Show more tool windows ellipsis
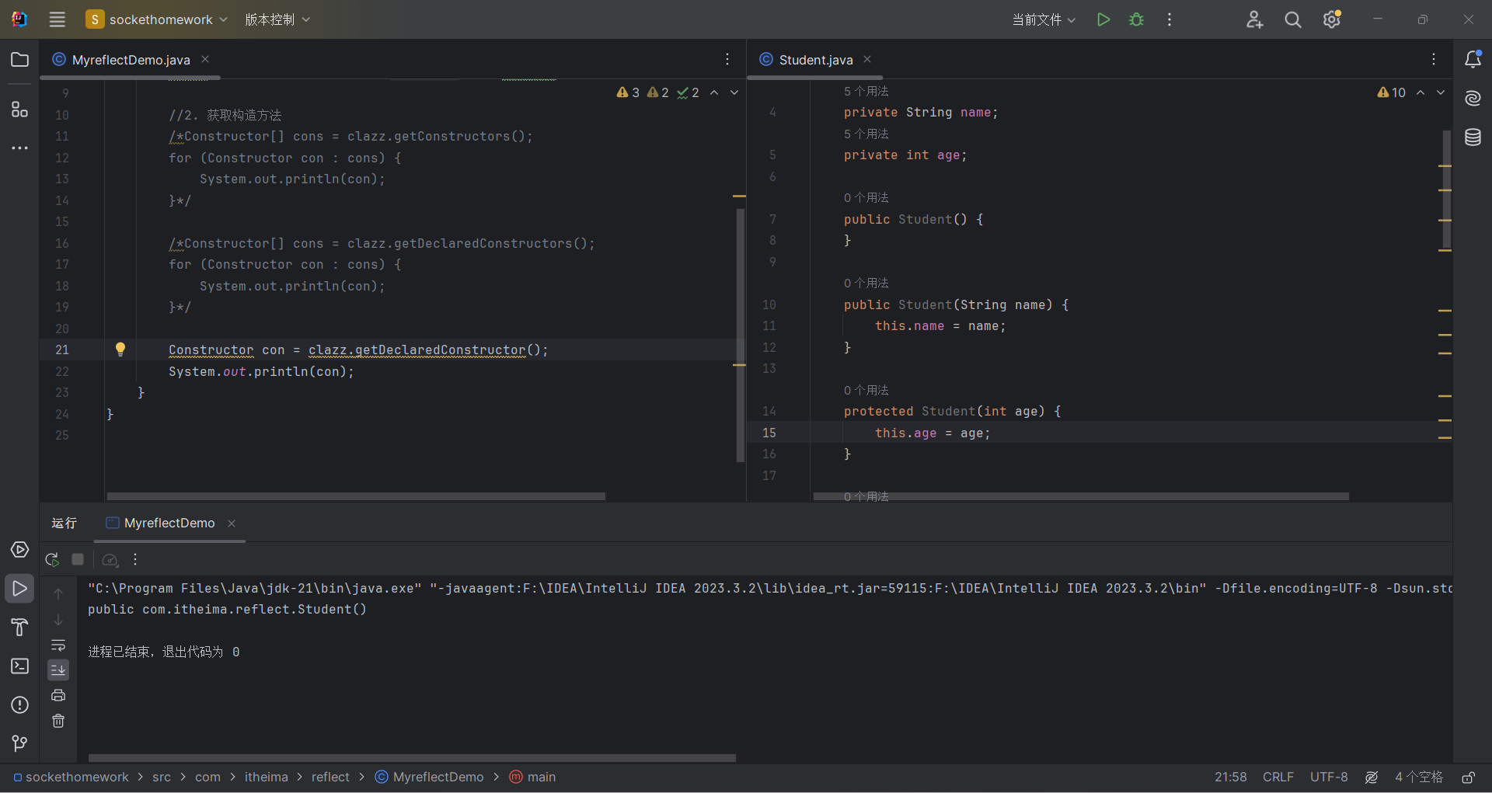 pyautogui.click(x=20, y=148)
